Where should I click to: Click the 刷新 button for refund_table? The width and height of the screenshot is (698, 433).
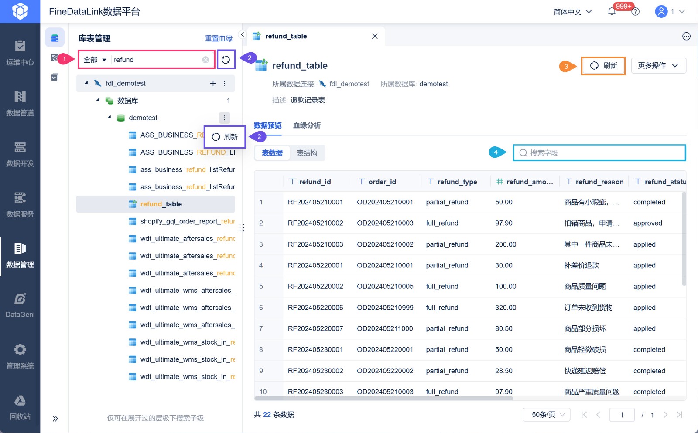click(603, 66)
